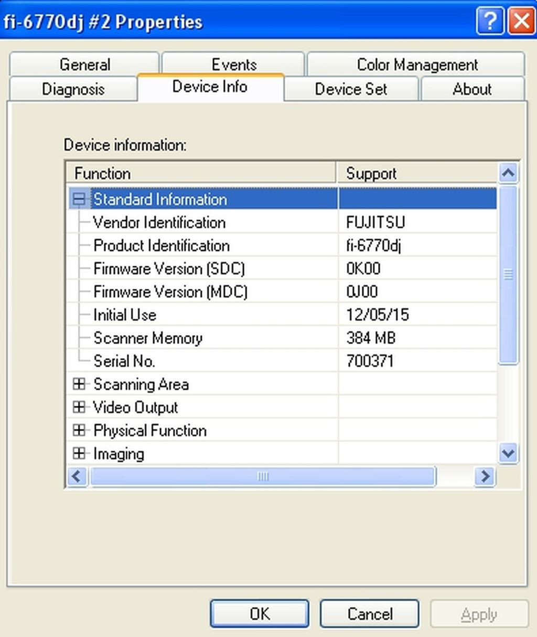Screen dimensions: 537x637
Task: Switch to the General tab
Action: 84,64
